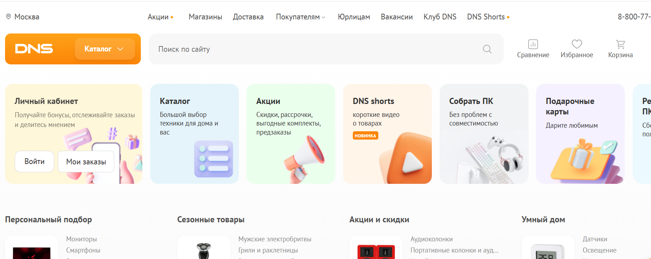Click the DNS logo
The height and width of the screenshot is (259, 651).
tap(34, 49)
